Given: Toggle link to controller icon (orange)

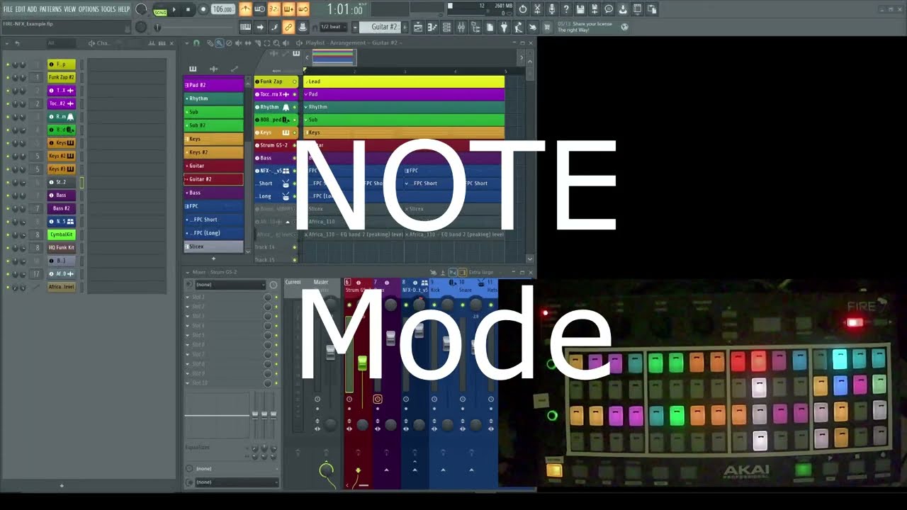Looking at the screenshot, I should click(x=288, y=27).
